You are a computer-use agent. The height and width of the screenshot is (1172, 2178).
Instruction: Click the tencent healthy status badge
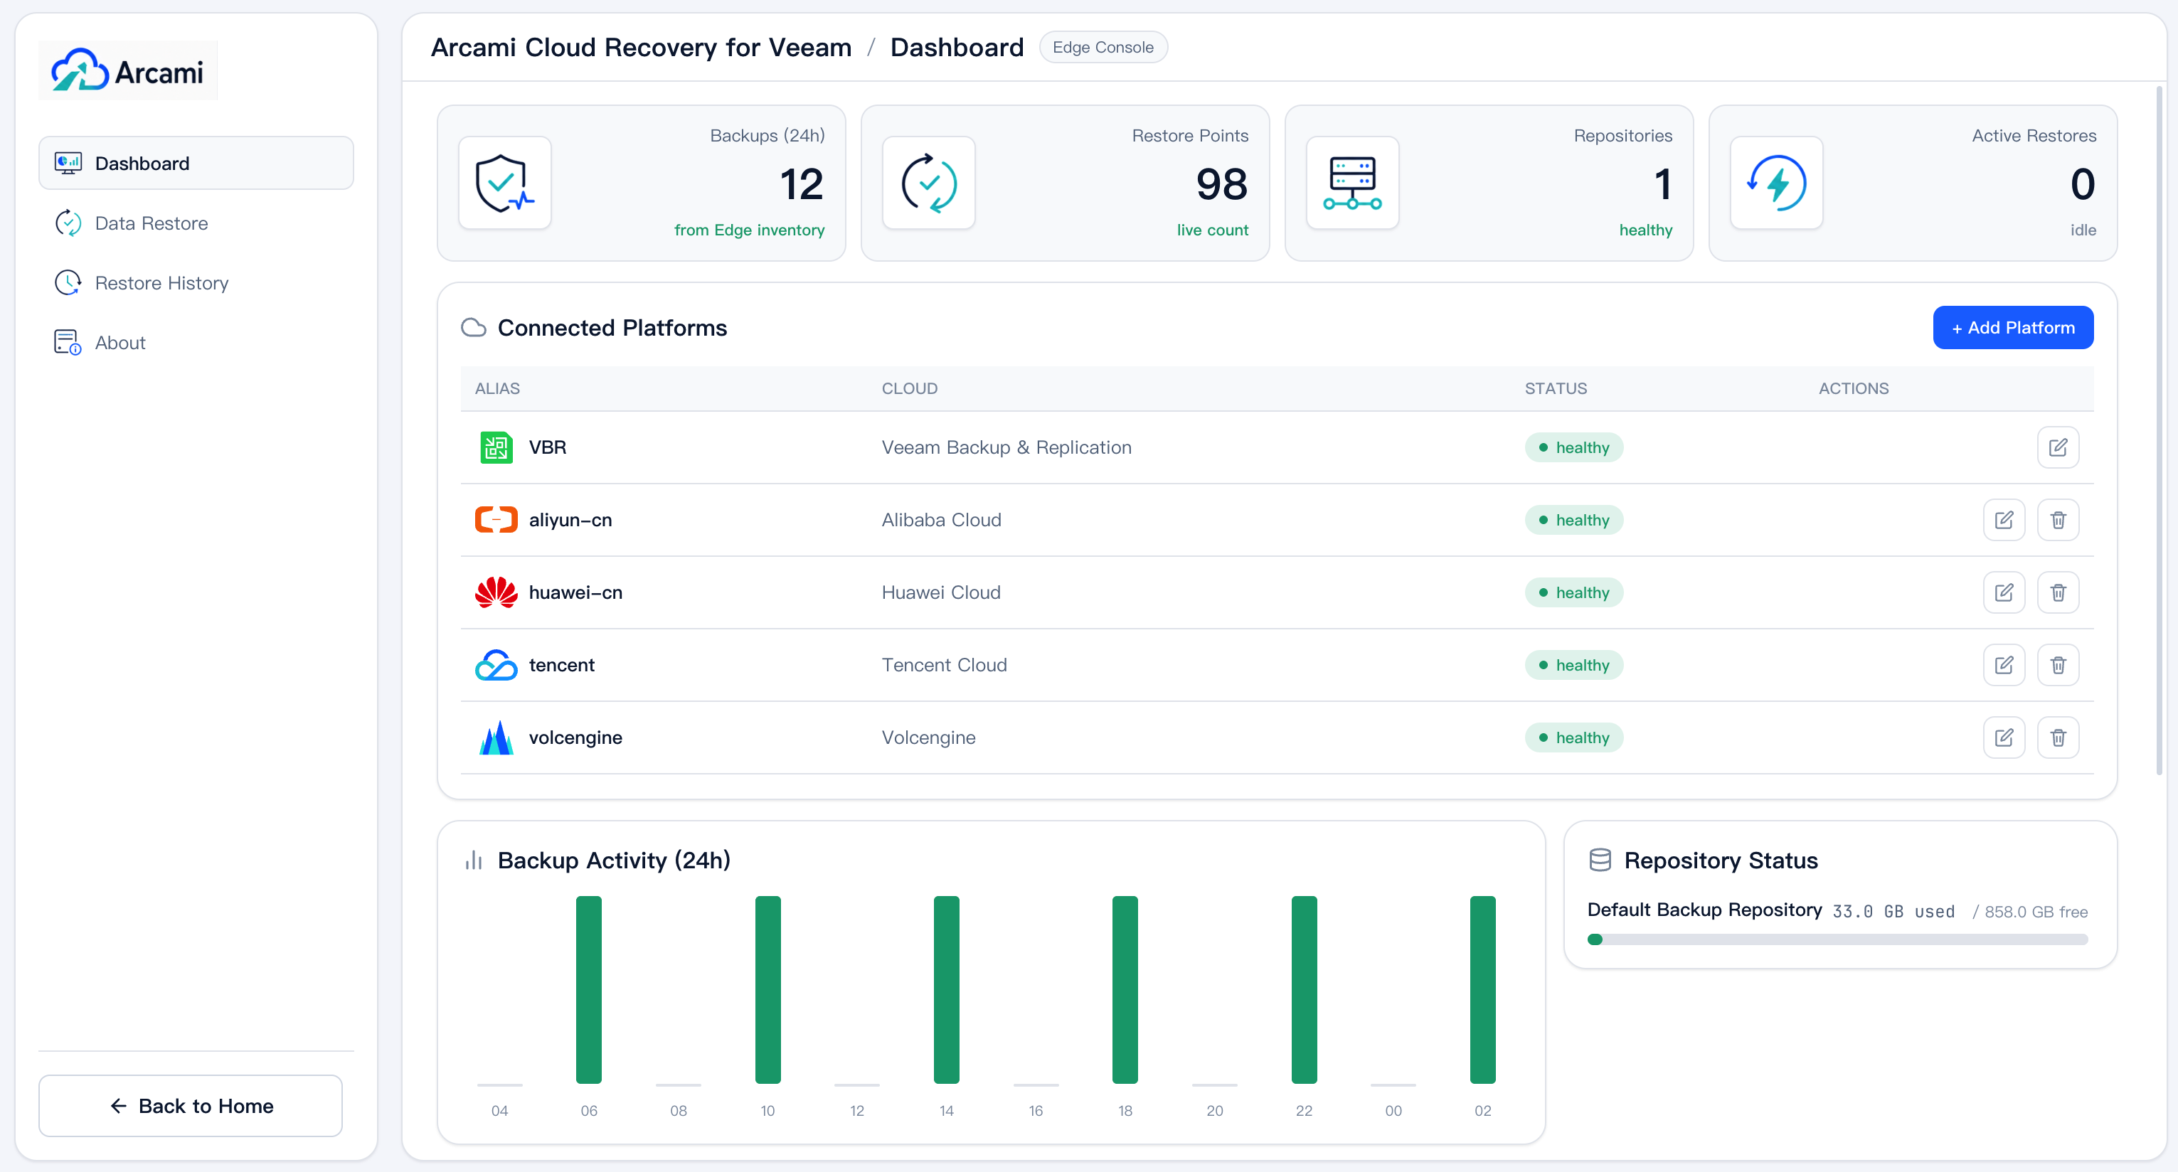[x=1573, y=666]
